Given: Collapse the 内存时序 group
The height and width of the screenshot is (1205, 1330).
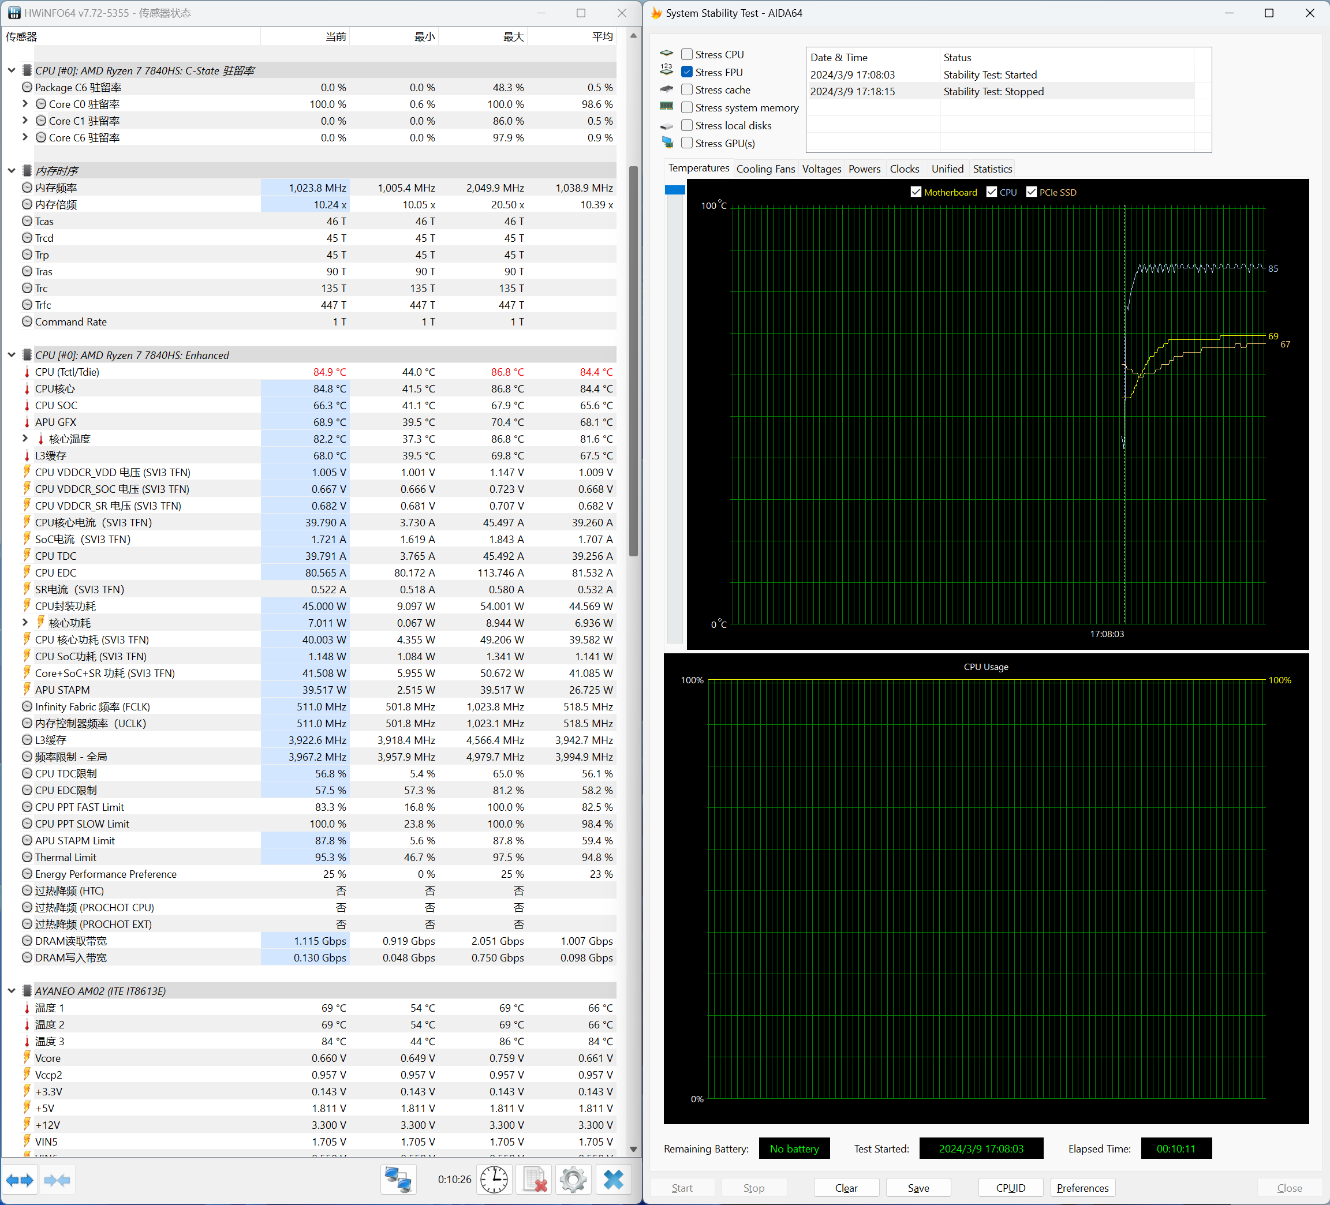Looking at the screenshot, I should tap(11, 171).
